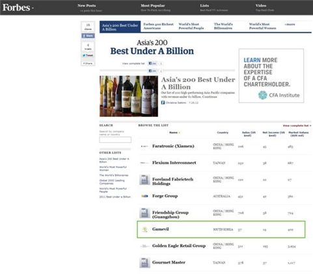Click Facebook Like button beside View complete list
This screenshot has width=313, height=274.
152,64
